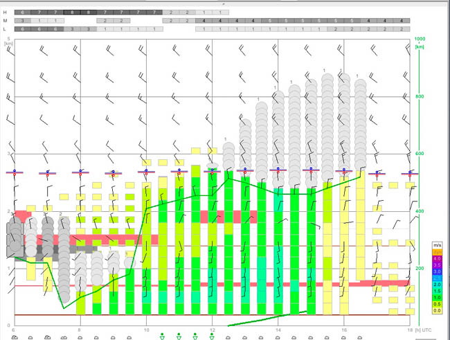This screenshot has height=340, width=450.
Task: Select the green shower symbol below 12h
Action: (212, 337)
